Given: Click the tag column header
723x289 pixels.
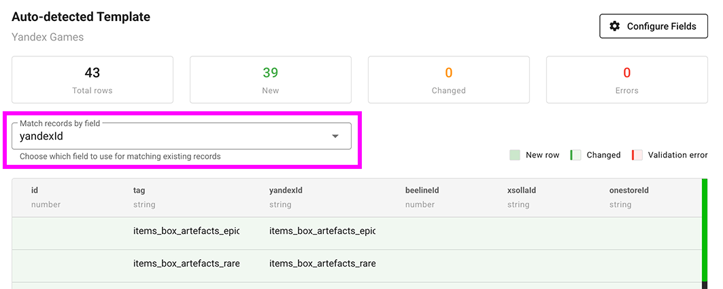Looking at the screenshot, I should (x=139, y=191).
